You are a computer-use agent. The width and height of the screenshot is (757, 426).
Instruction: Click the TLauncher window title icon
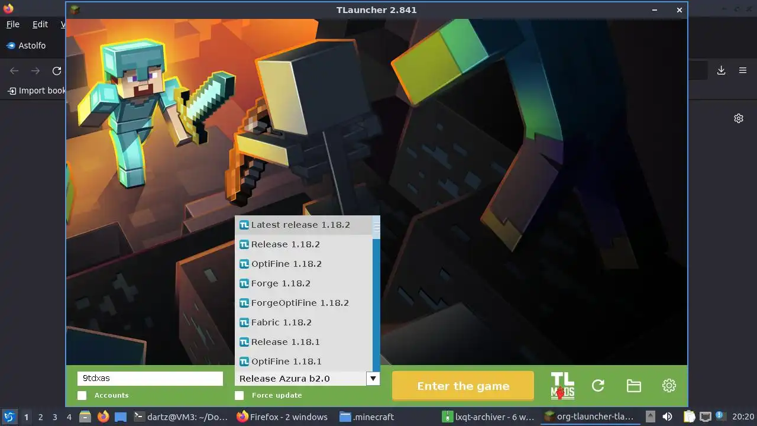(x=75, y=9)
